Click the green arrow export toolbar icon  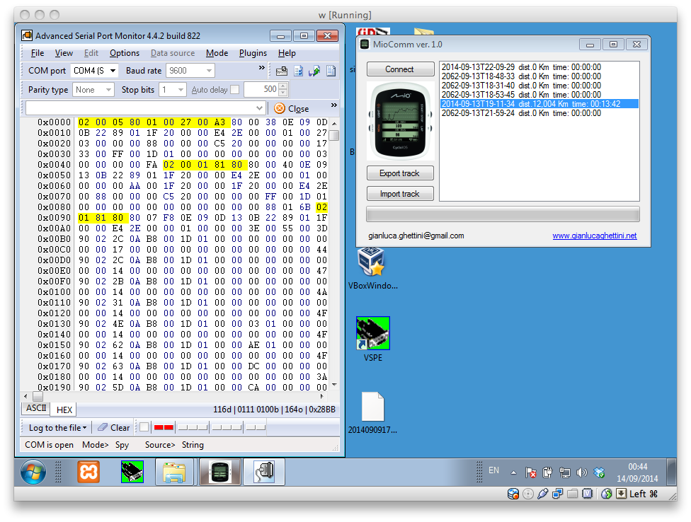[314, 71]
